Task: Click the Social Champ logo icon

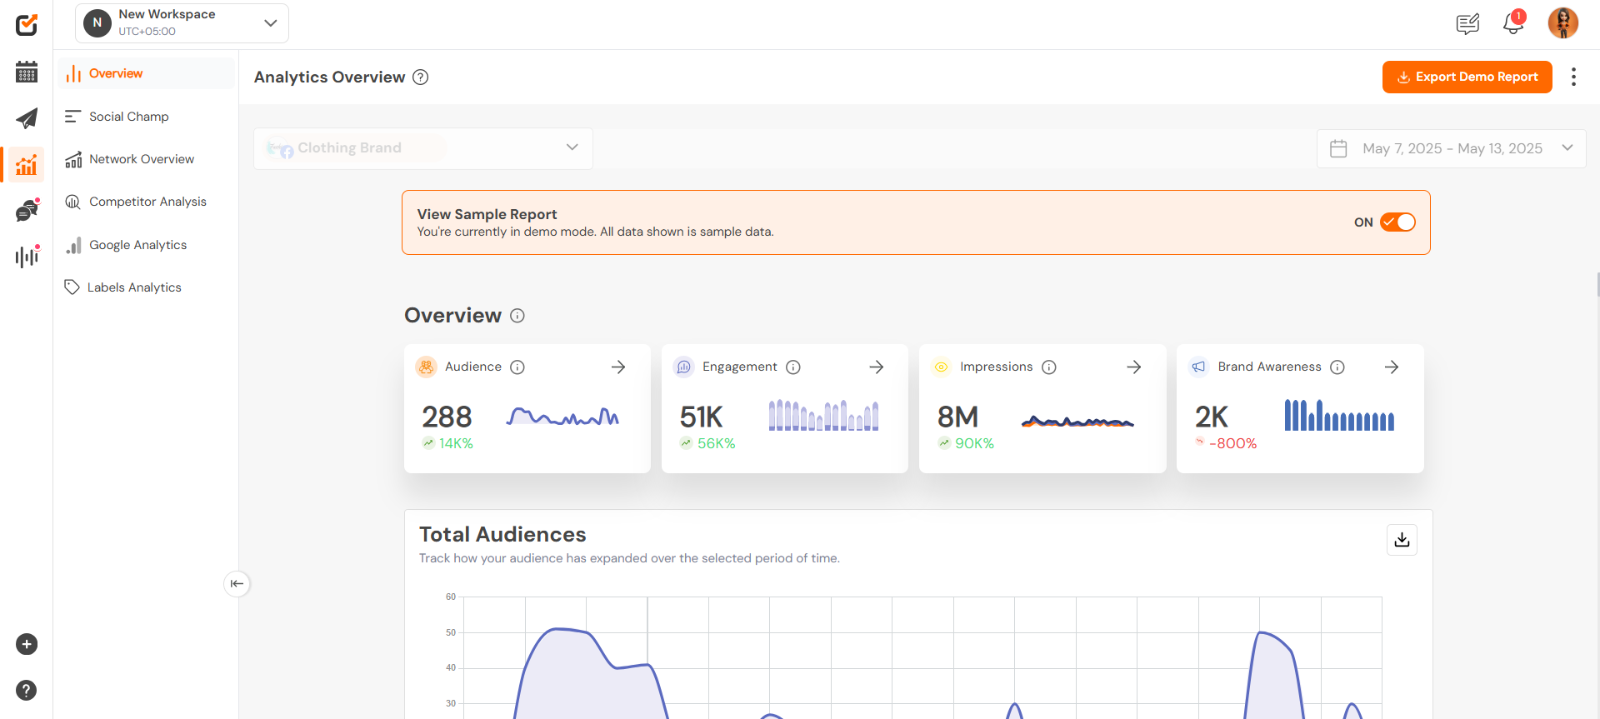Action: click(27, 25)
